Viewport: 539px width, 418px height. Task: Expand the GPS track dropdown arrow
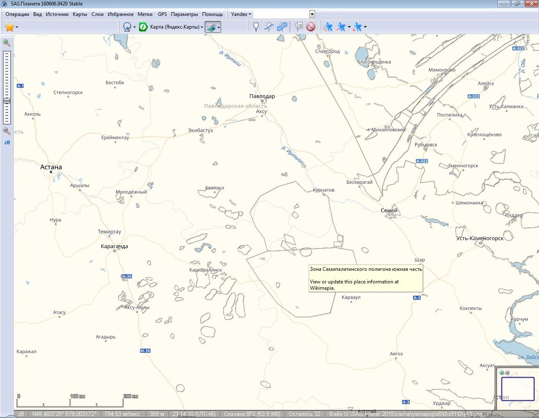coord(349,27)
